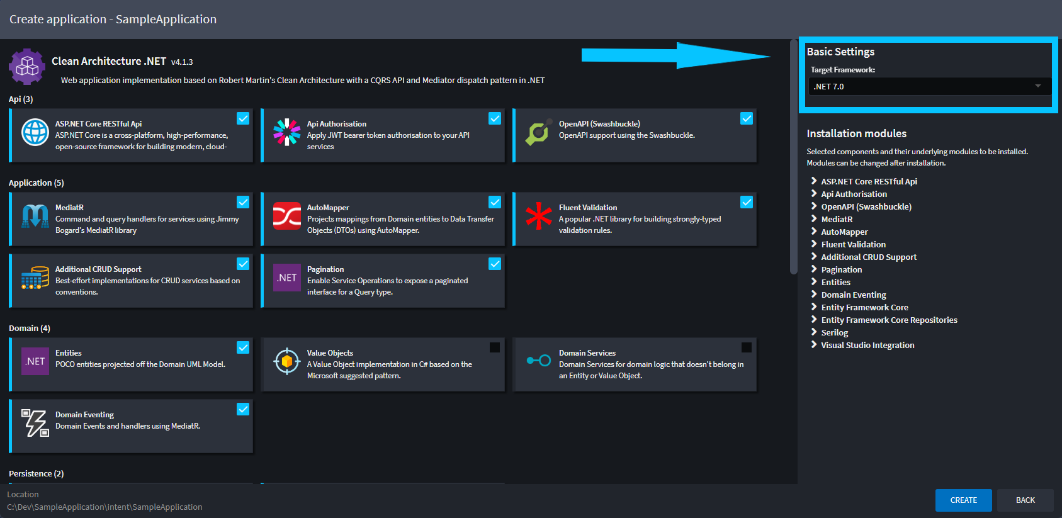Expand Api Authorisation module node
The height and width of the screenshot is (518, 1062).
[x=814, y=194]
